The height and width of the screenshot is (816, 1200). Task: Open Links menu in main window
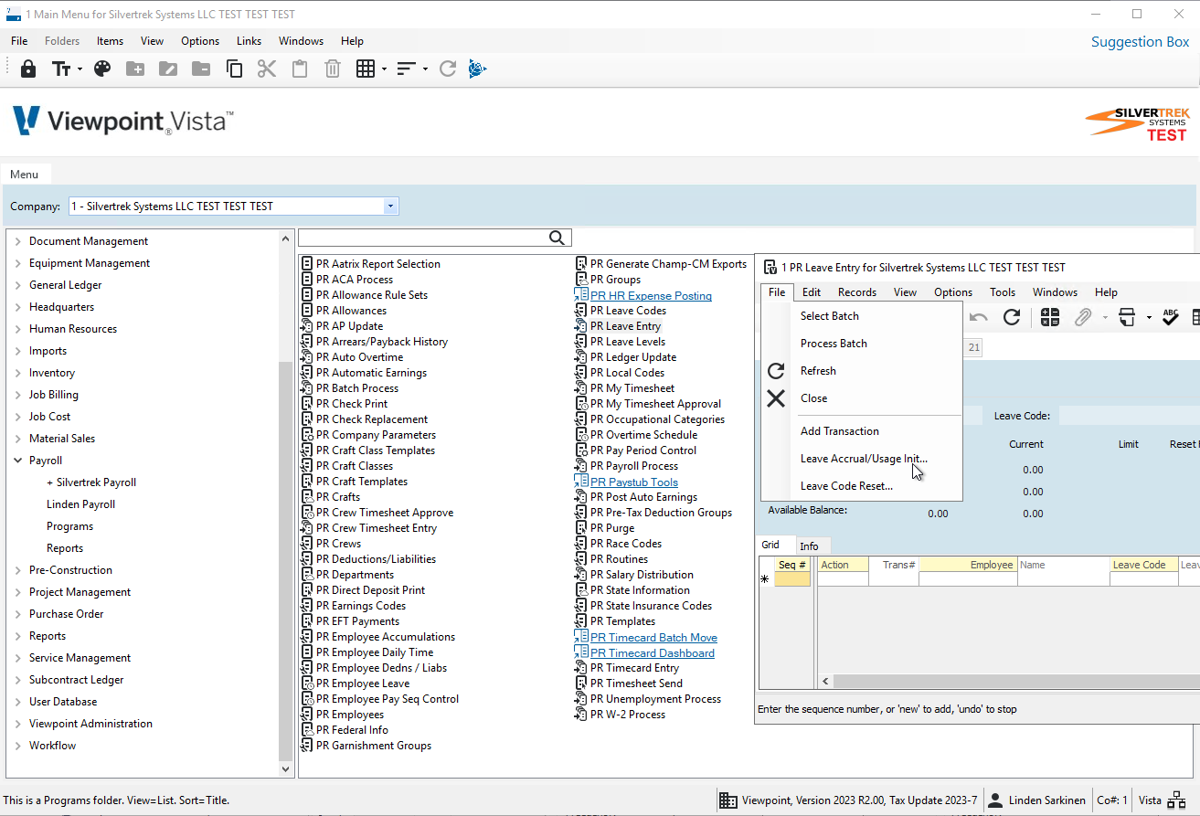coord(249,41)
